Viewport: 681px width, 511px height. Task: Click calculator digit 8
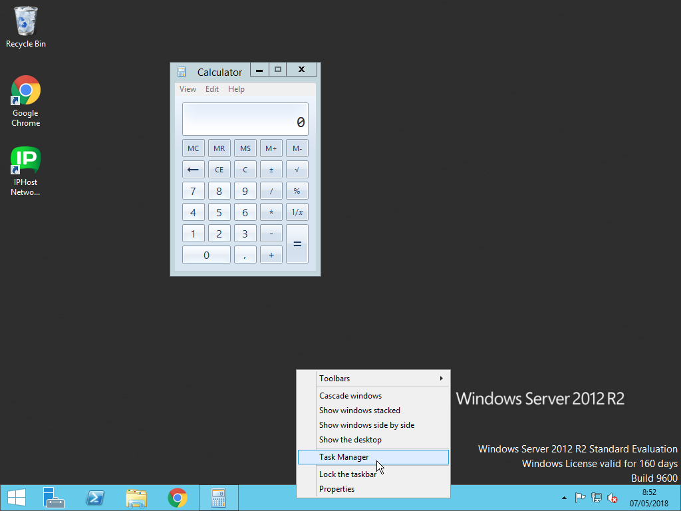point(219,191)
